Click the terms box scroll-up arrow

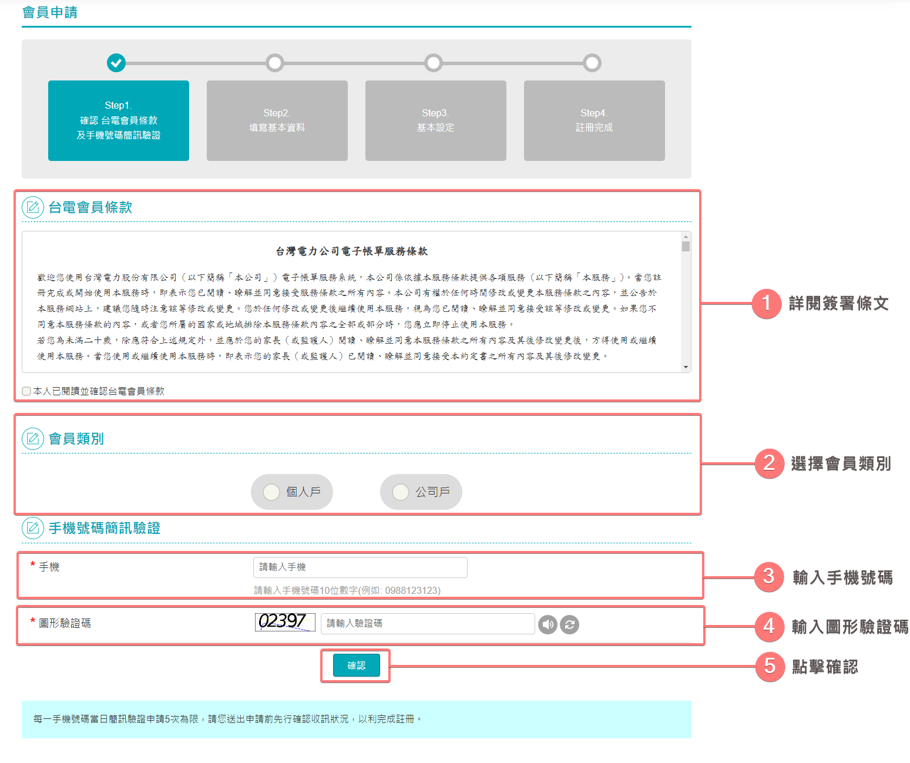pos(686,236)
